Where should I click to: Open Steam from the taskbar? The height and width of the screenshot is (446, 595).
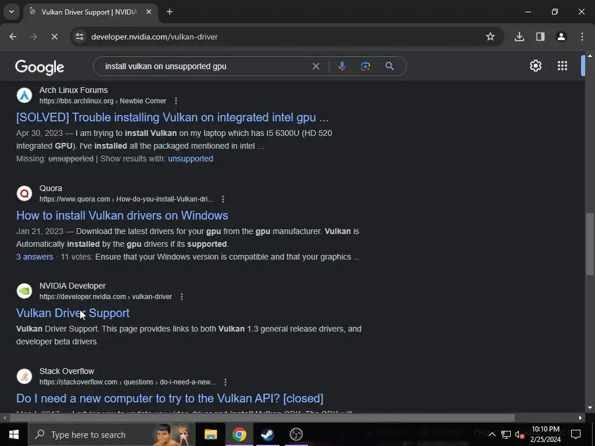tap(267, 434)
